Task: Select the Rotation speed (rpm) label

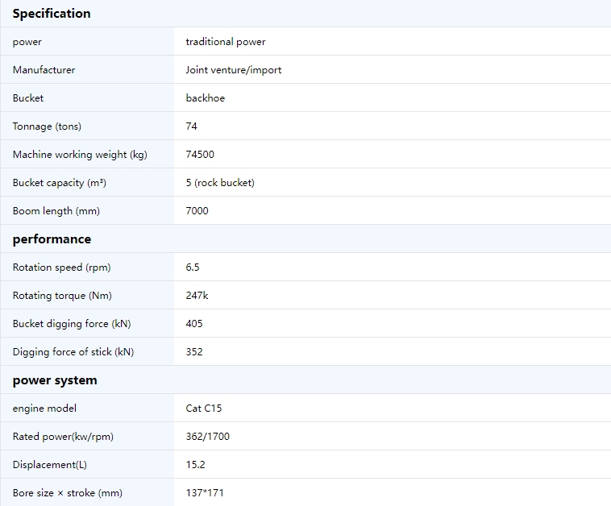Action: pos(61,268)
